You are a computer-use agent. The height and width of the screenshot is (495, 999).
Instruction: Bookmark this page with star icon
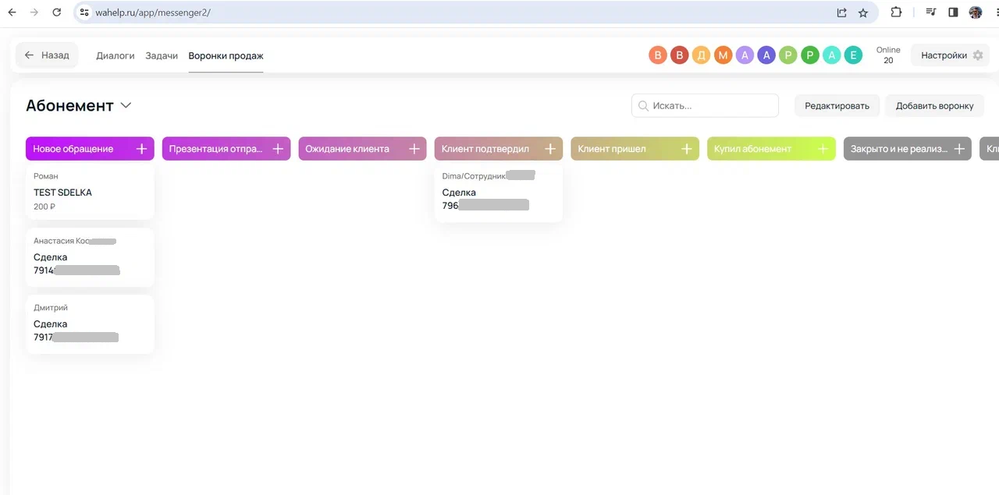863,12
